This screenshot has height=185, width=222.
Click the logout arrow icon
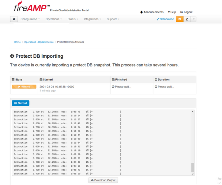point(182,12)
